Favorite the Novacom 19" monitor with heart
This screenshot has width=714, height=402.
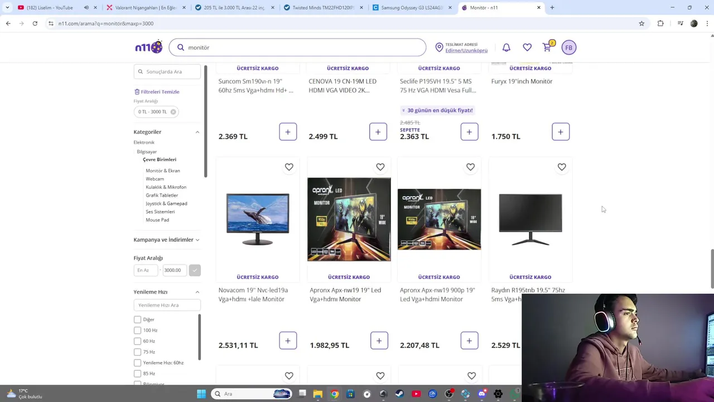coord(289,167)
